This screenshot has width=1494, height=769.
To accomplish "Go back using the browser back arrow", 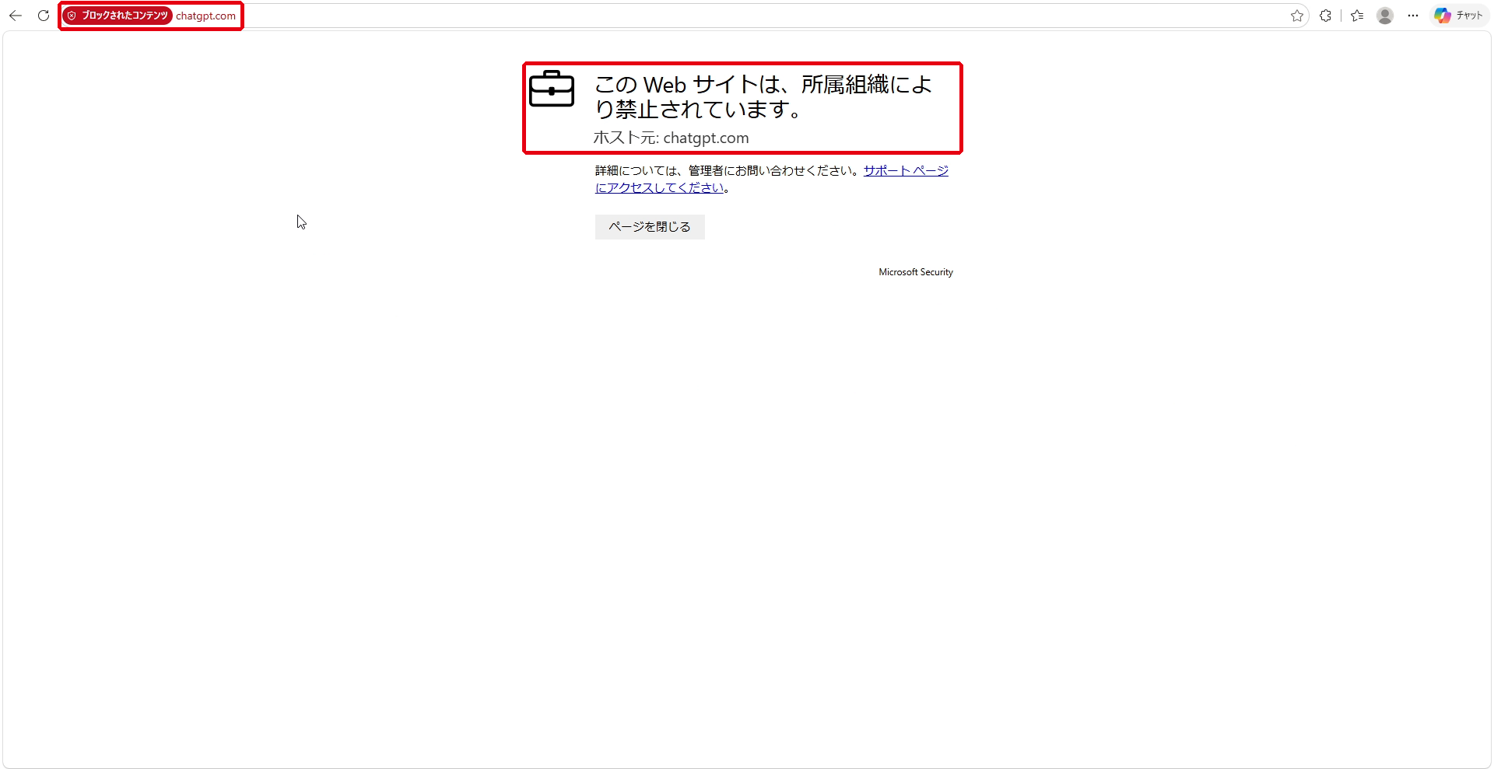I will coord(16,16).
